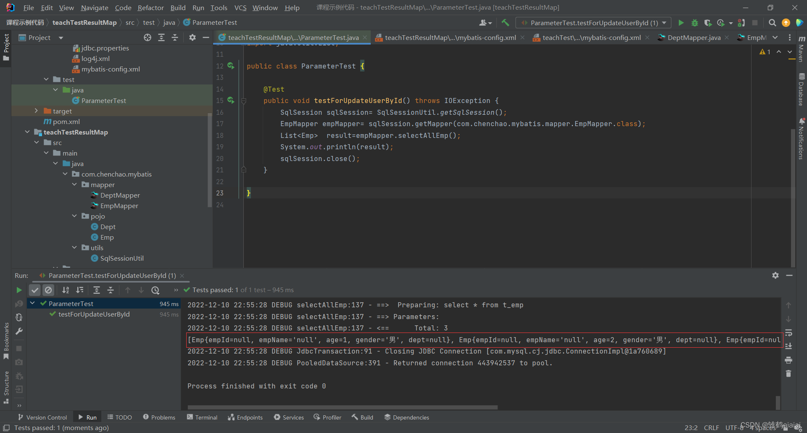Open Services tool window button

coord(289,417)
